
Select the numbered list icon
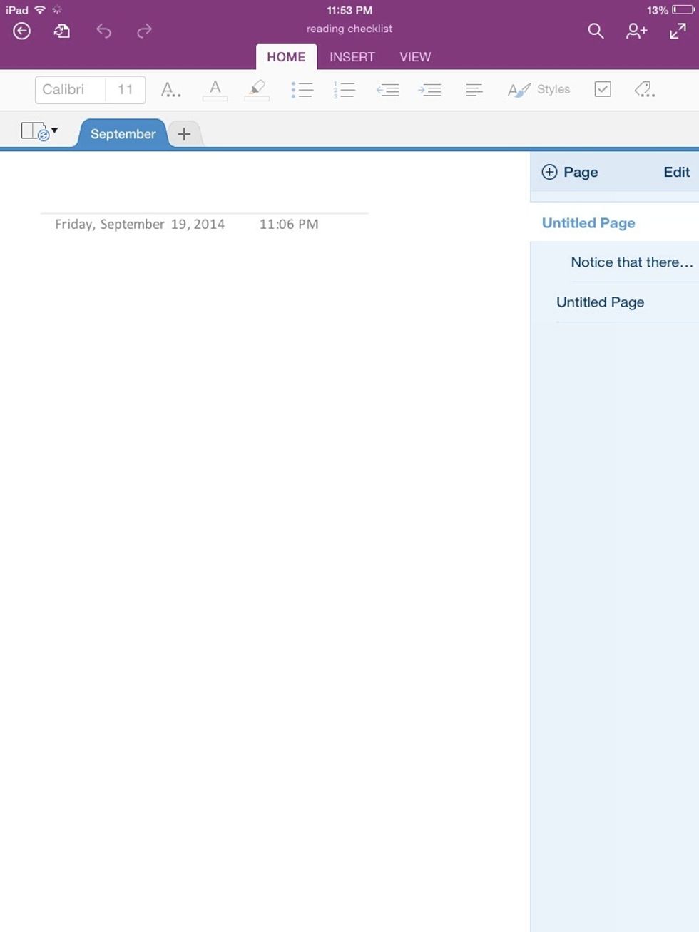pos(345,89)
